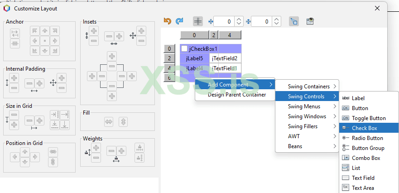Select the north anchor arrow
The height and width of the screenshot is (193, 399).
click(x=45, y=31)
